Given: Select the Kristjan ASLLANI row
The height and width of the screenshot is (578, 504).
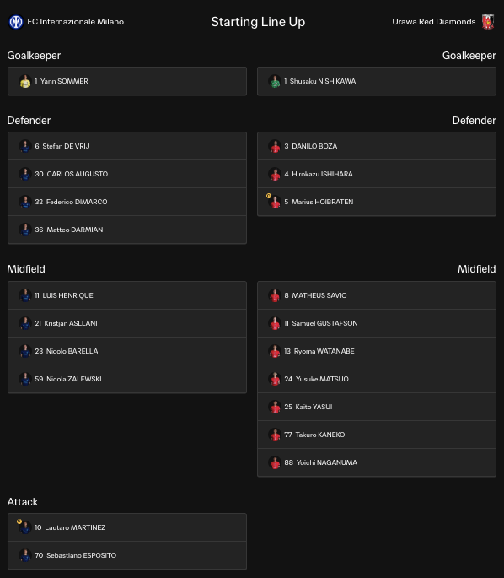Looking at the screenshot, I should coord(127,323).
